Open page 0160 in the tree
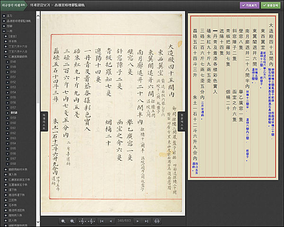 pyautogui.click(x=13, y=123)
